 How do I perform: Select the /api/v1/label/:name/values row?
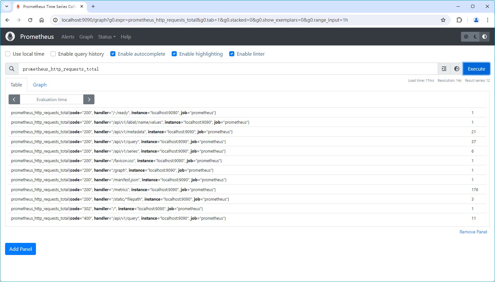(x=247, y=122)
